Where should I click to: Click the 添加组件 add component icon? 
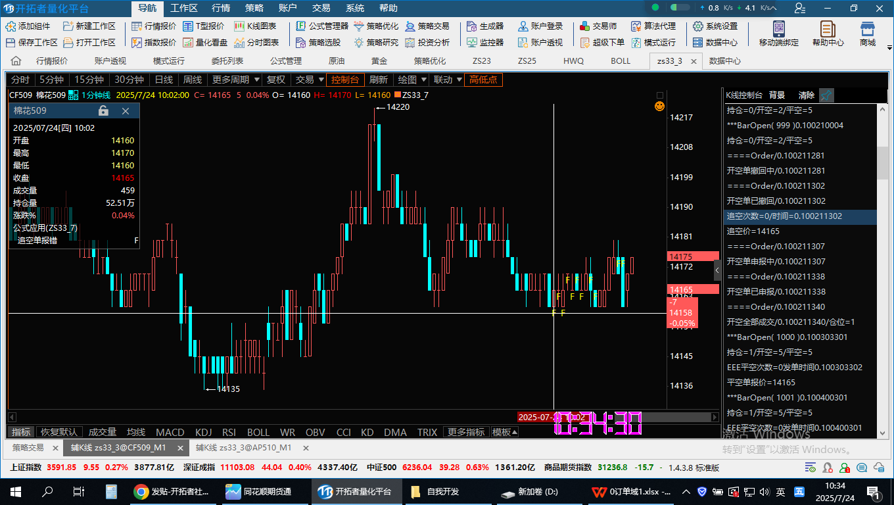(11, 26)
